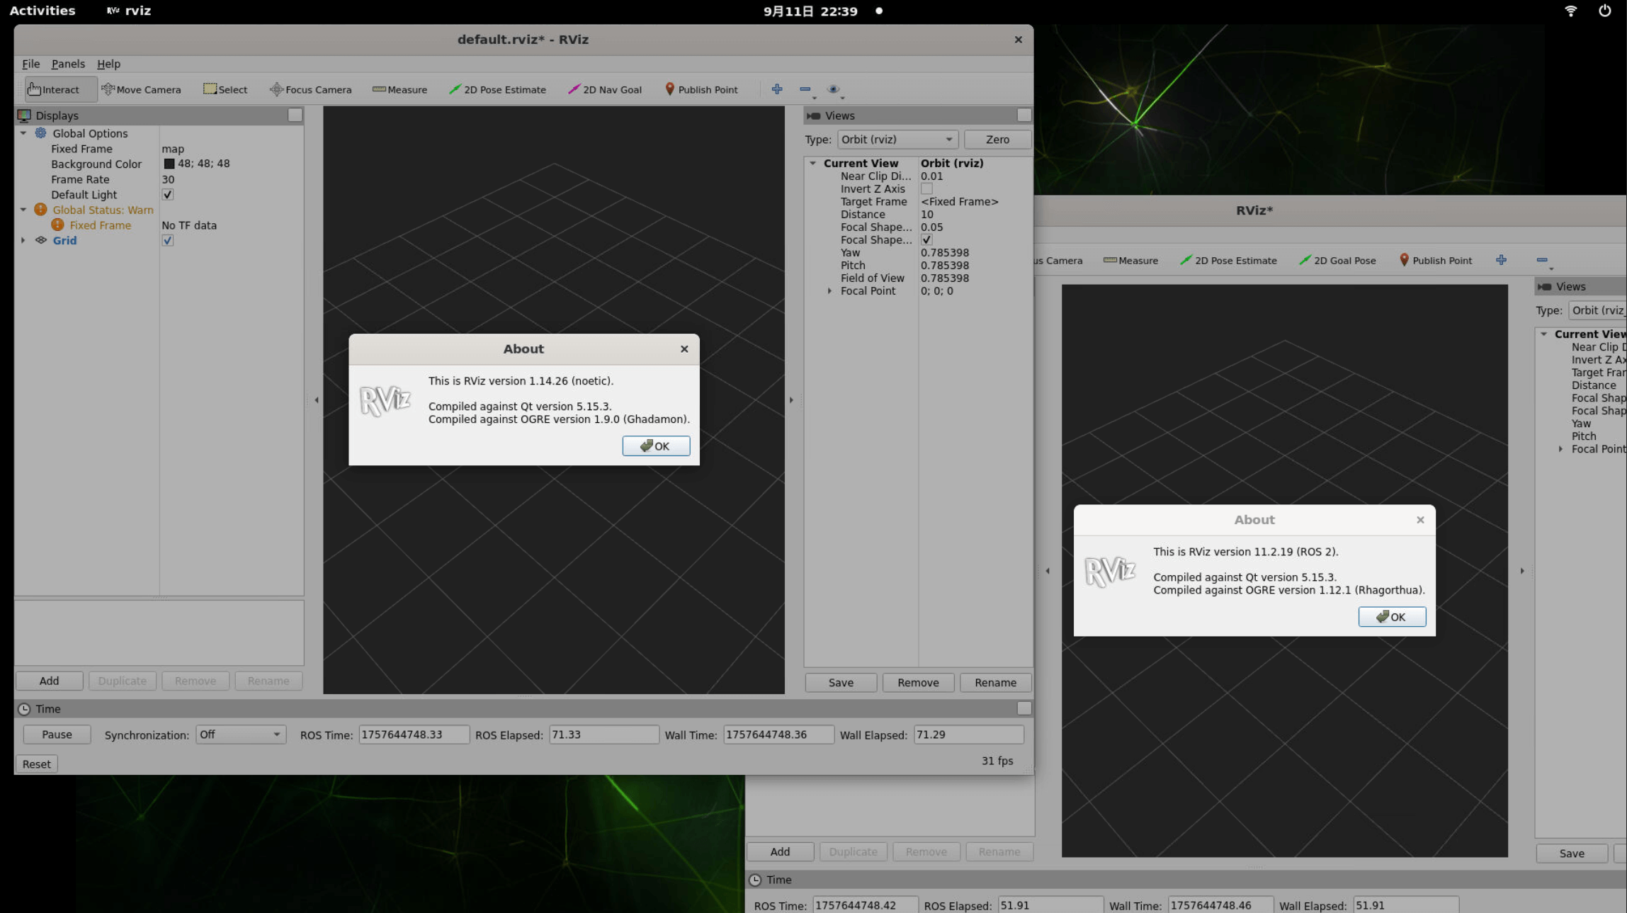The height and width of the screenshot is (913, 1627).
Task: Activate the Move Camera tool
Action: pyautogui.click(x=141, y=89)
